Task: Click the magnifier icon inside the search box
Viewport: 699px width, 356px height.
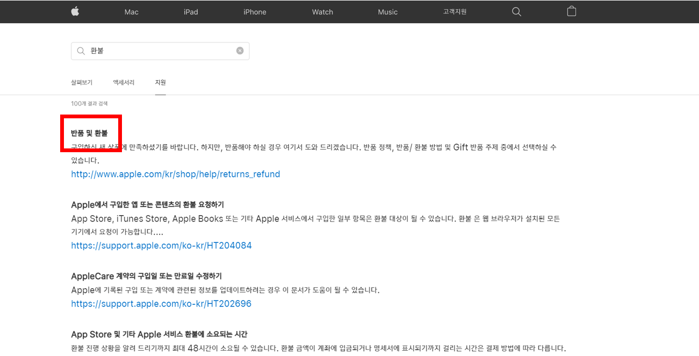Action: 81,51
